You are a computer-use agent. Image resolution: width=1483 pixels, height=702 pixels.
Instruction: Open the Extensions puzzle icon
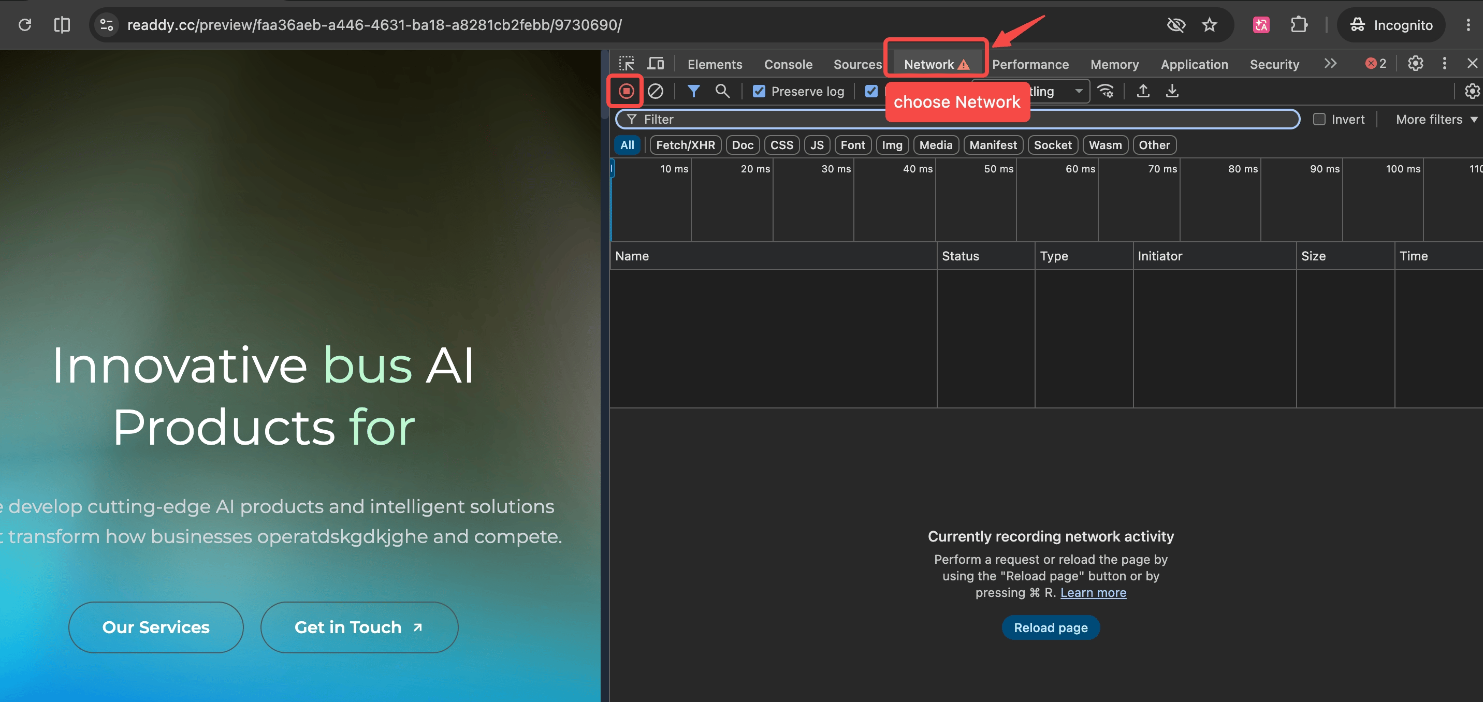click(1299, 25)
